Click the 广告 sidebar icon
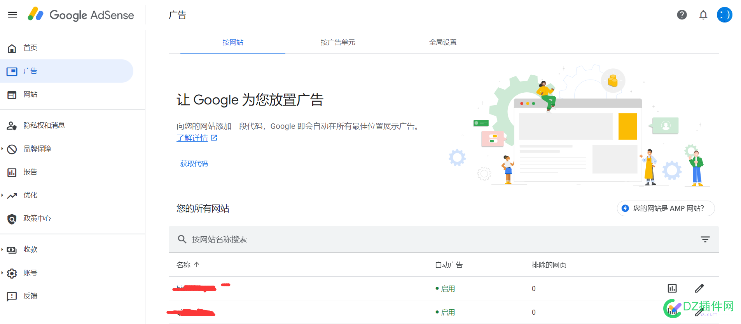Image resolution: width=741 pixels, height=324 pixels. coord(12,71)
